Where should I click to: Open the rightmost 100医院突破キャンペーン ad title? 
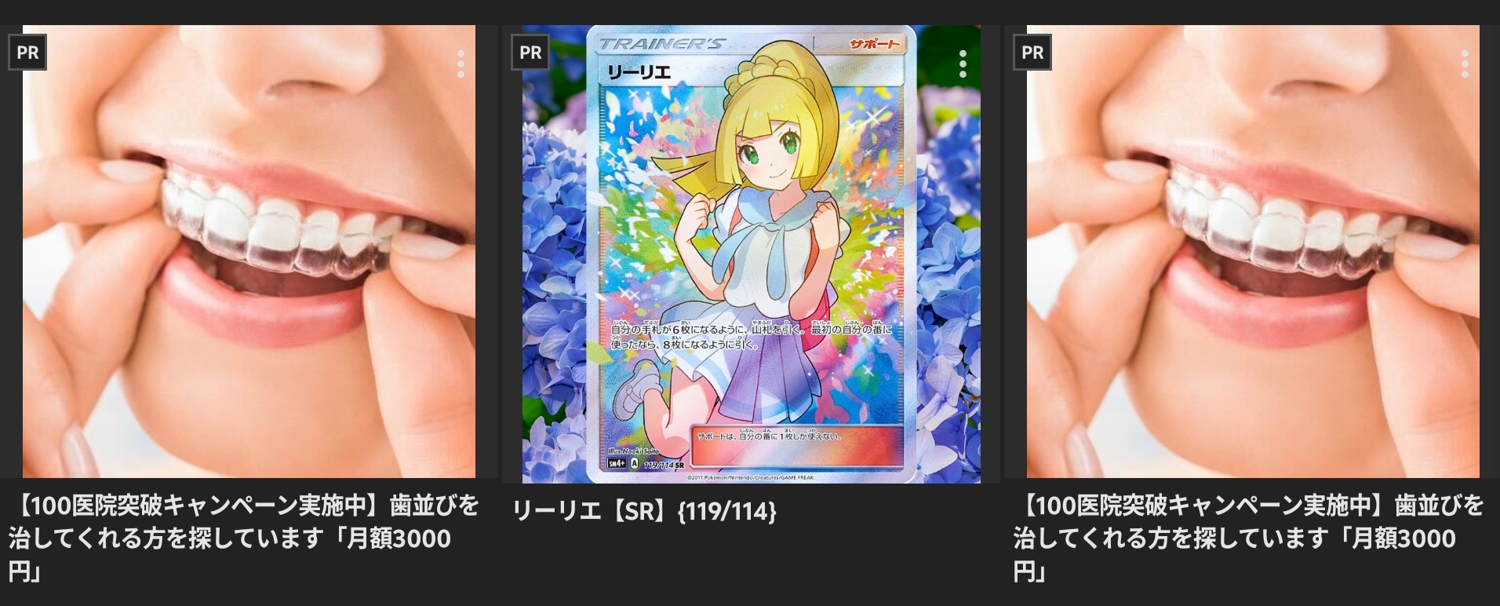coord(1248,538)
